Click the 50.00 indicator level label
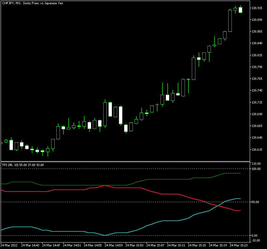The image size is (267, 249). click(x=256, y=202)
